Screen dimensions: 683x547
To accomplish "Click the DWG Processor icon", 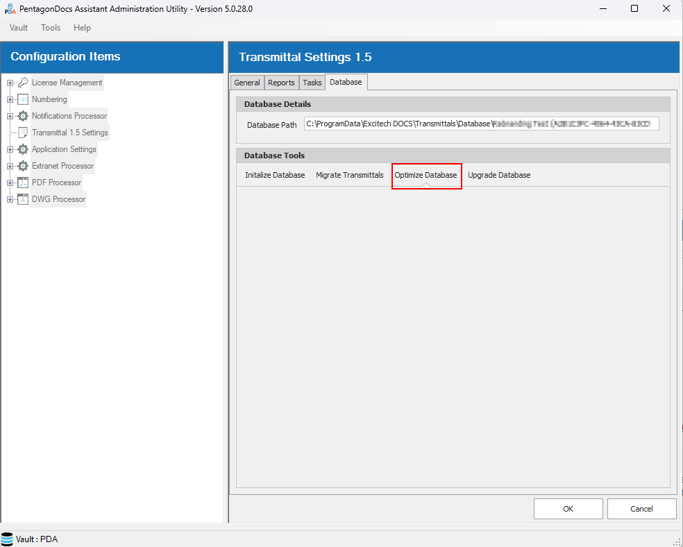I will pos(23,199).
